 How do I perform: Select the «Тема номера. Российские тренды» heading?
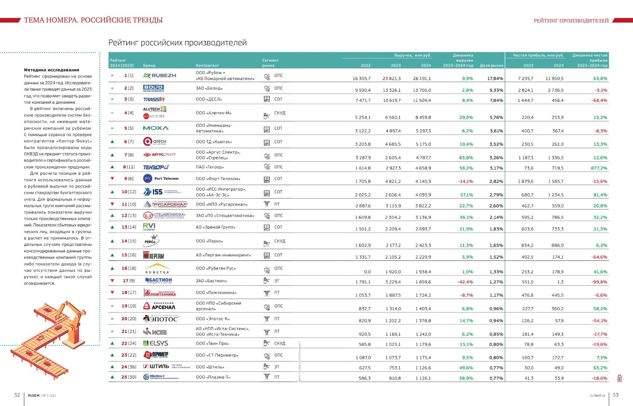click(x=93, y=20)
